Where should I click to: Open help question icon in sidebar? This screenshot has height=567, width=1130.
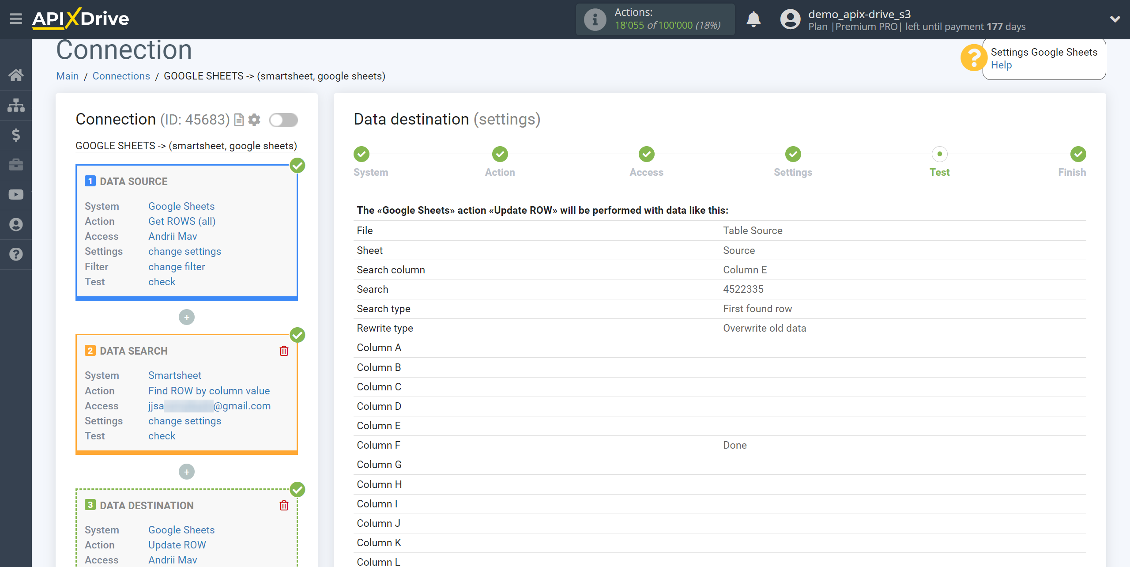[x=16, y=254]
